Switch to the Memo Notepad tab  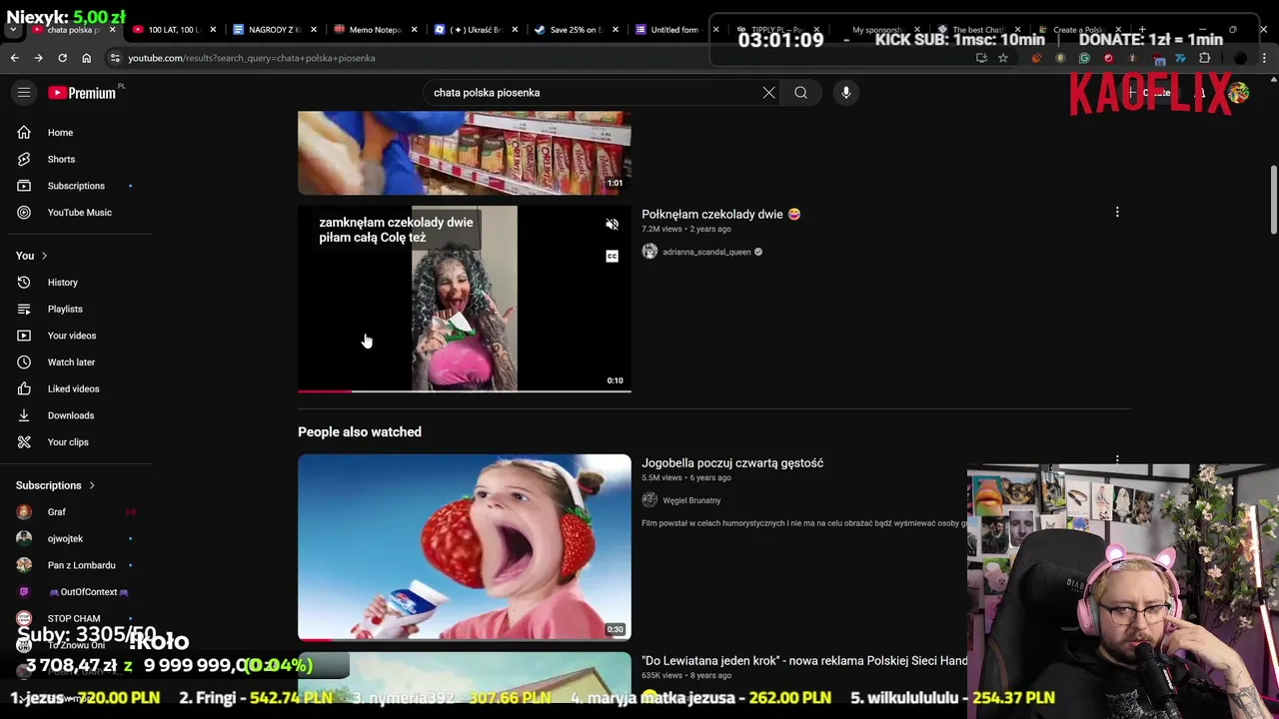376,30
